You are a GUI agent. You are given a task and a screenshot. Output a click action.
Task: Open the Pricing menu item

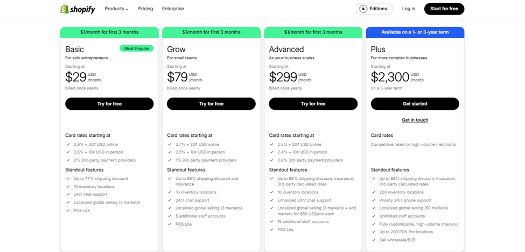145,9
